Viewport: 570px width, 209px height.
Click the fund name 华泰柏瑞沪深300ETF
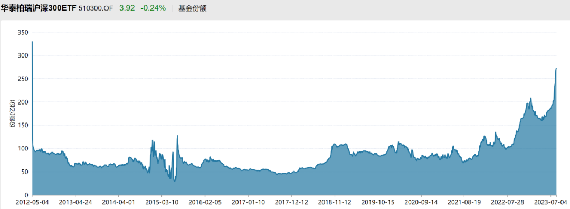(39, 8)
